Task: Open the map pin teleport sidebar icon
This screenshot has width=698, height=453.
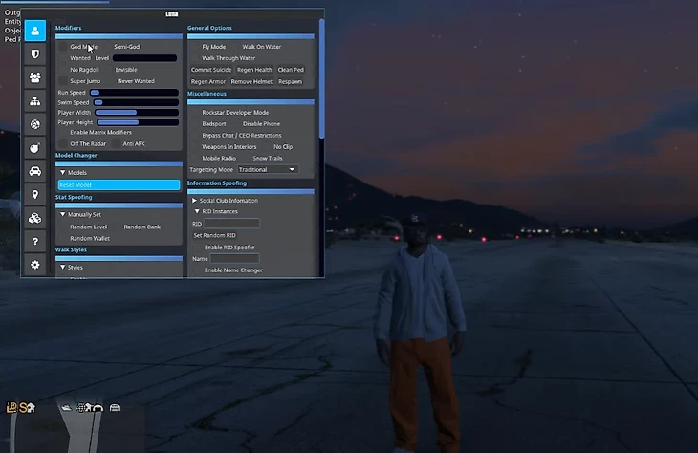Action: (35, 194)
